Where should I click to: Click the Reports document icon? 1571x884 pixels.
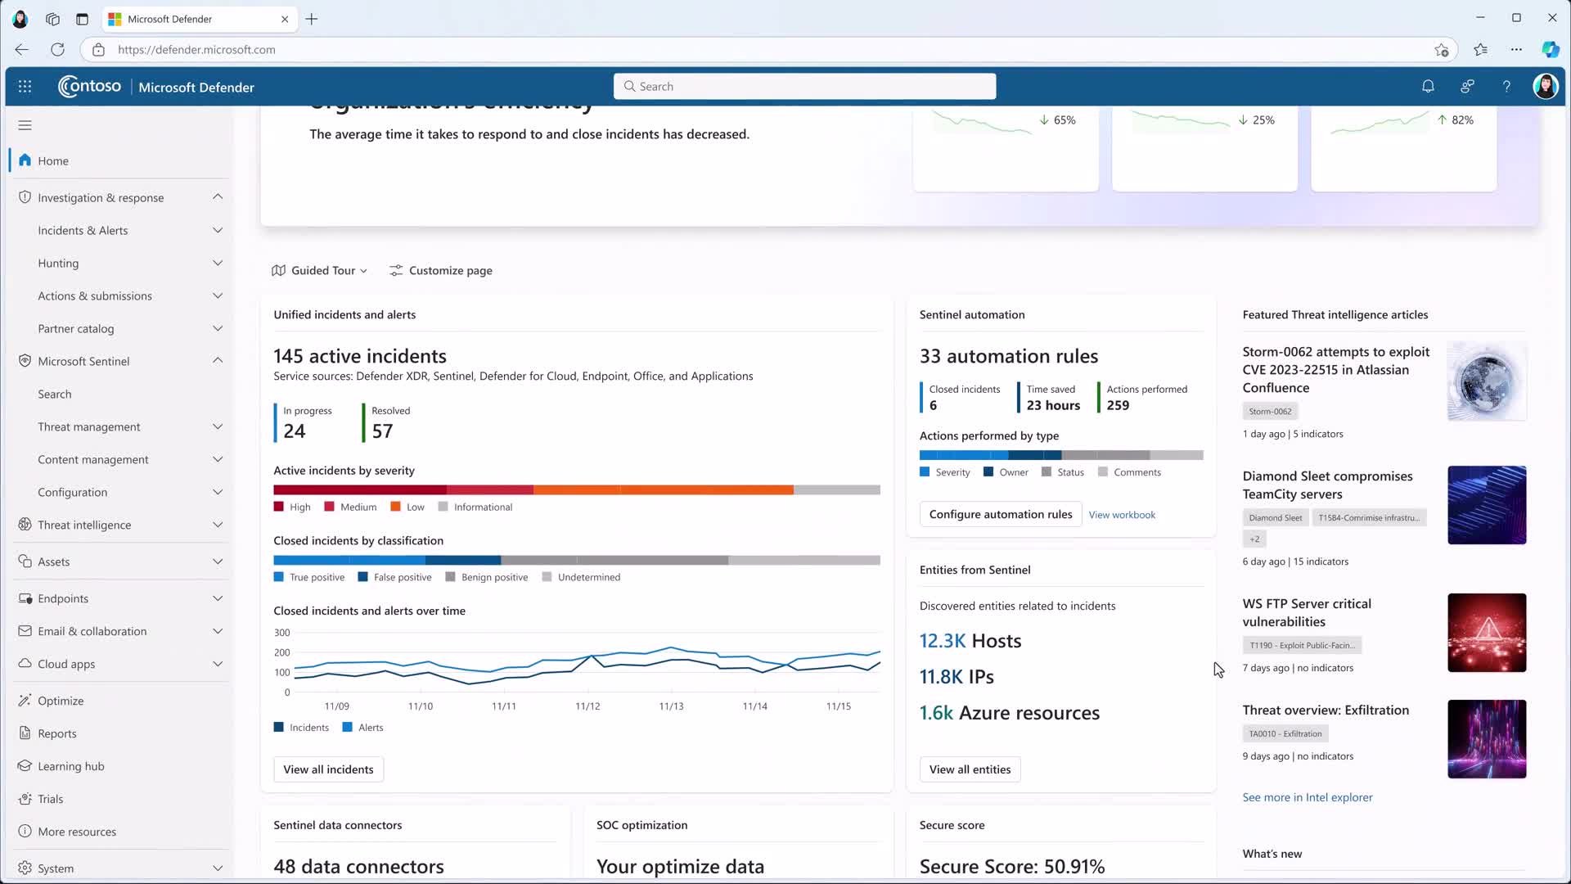(25, 733)
